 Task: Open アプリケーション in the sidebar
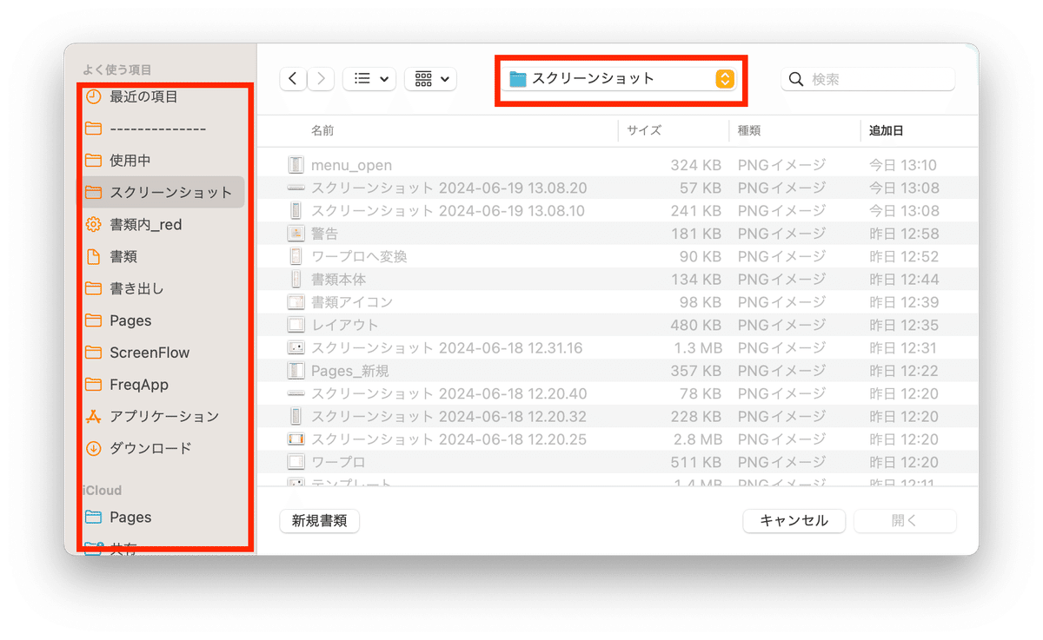[x=163, y=417]
